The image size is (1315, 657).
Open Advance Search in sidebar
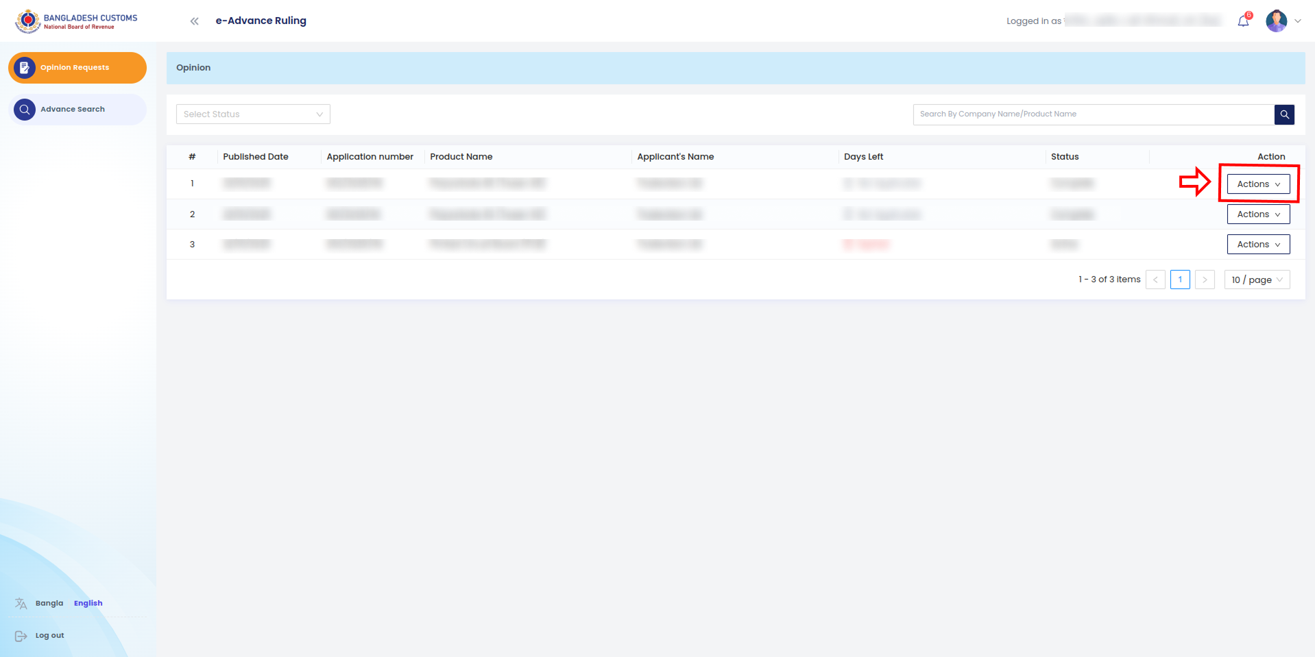(77, 110)
